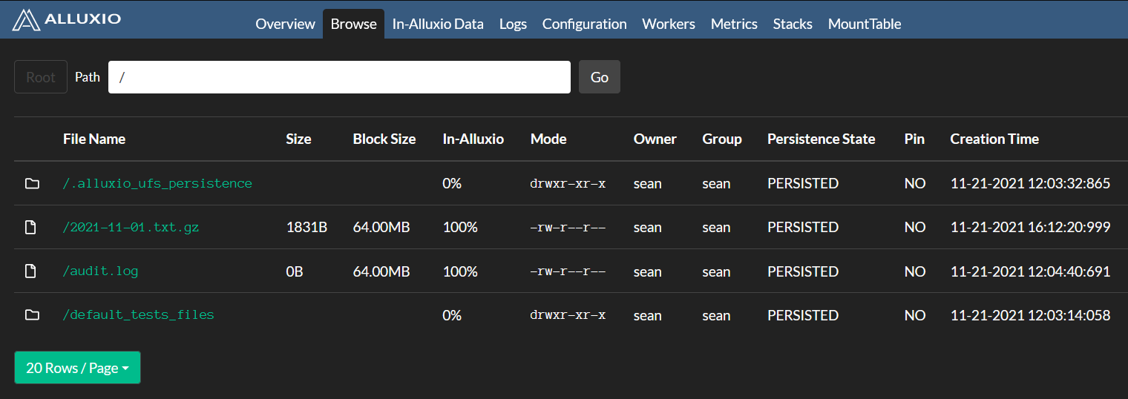The height and width of the screenshot is (399, 1128).
Task: Switch to the In-Alluxio Data tab
Action: [438, 24]
